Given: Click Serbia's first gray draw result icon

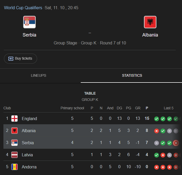Looking at the screenshot, I should click(x=156, y=143).
